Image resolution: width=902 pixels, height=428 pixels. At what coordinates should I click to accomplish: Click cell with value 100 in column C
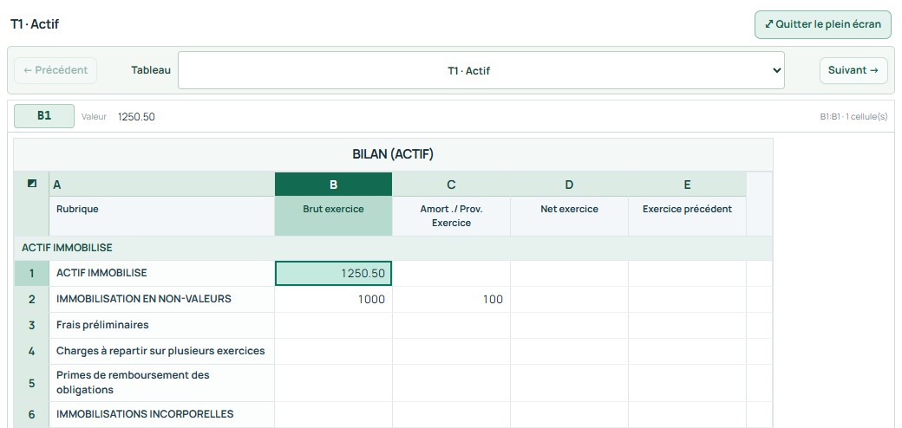click(x=452, y=299)
